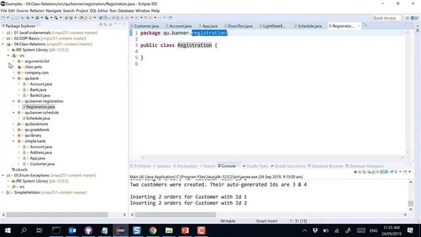Expand the 01.JavaFundamentals project
Image resolution: width=421 pixels, height=237 pixels.
[x=3, y=33]
